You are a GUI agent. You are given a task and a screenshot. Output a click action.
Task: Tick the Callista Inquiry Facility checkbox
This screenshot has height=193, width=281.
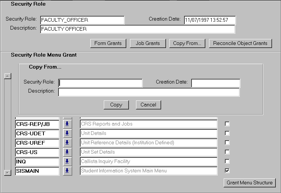point(227,162)
